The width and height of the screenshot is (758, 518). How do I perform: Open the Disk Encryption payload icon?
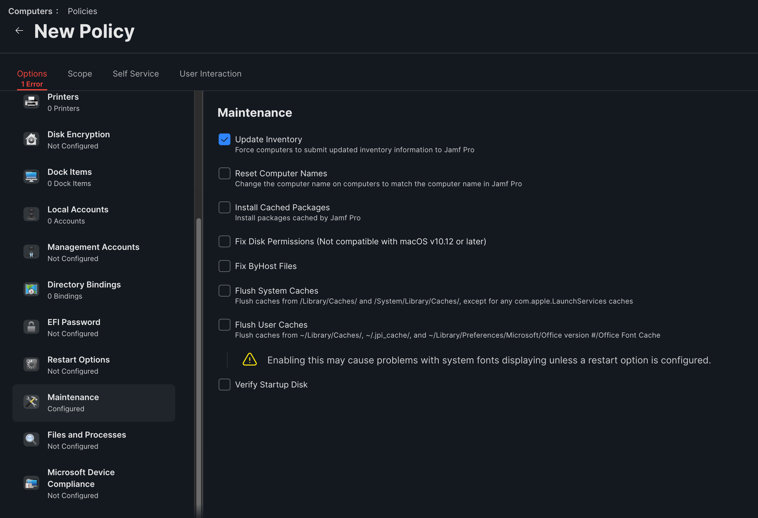click(31, 139)
